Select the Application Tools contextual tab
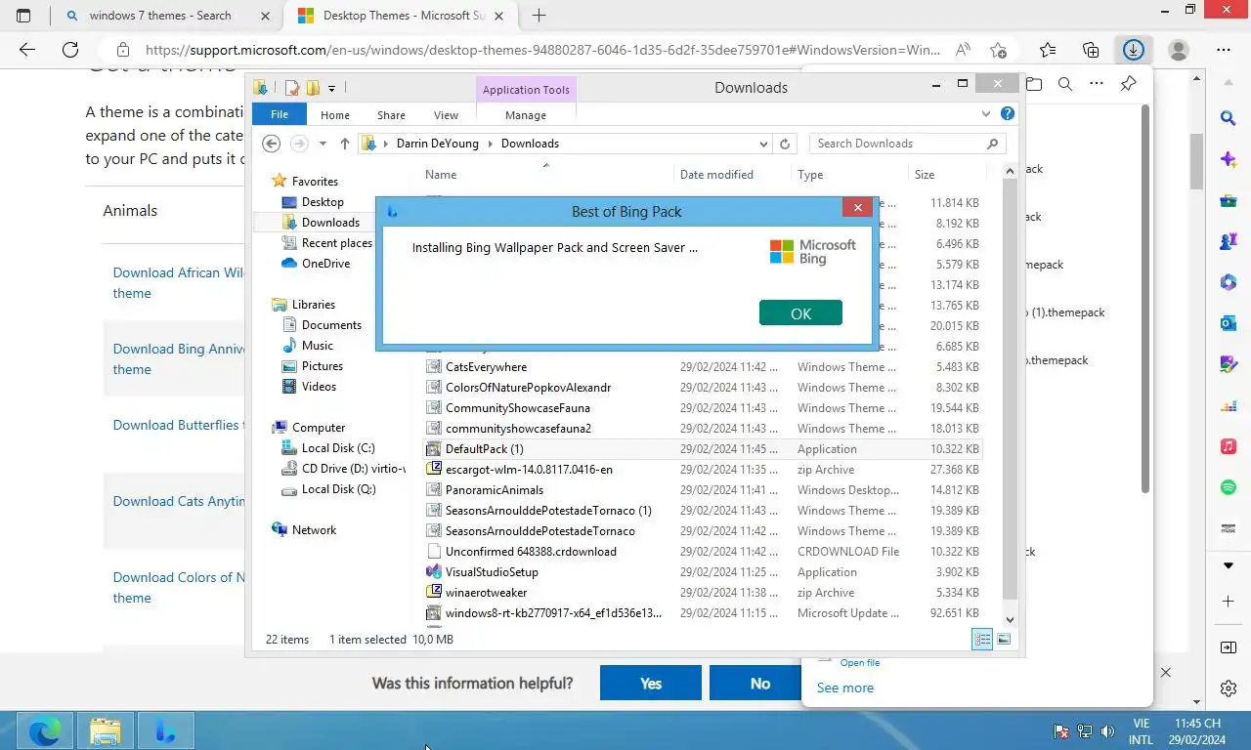This screenshot has width=1251, height=750. pyautogui.click(x=526, y=90)
